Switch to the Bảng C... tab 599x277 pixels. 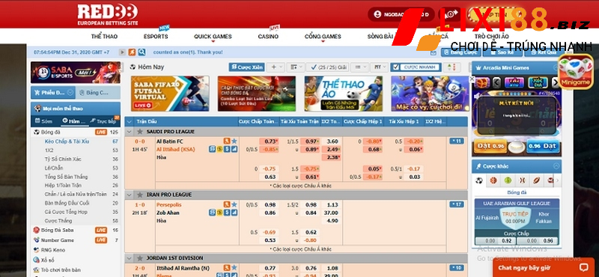pos(98,93)
